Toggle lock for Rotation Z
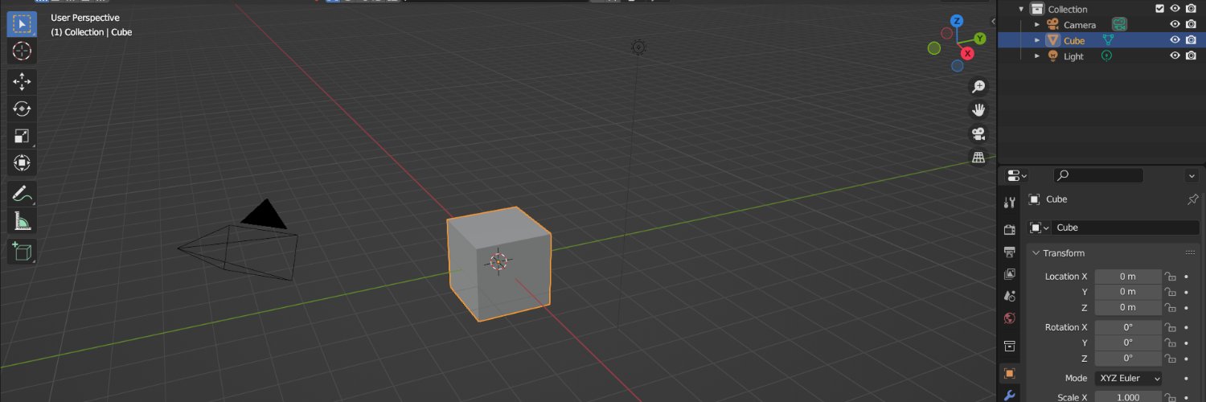 tap(1171, 359)
